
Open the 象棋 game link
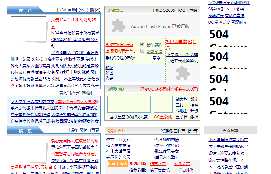(x=194, y=117)
